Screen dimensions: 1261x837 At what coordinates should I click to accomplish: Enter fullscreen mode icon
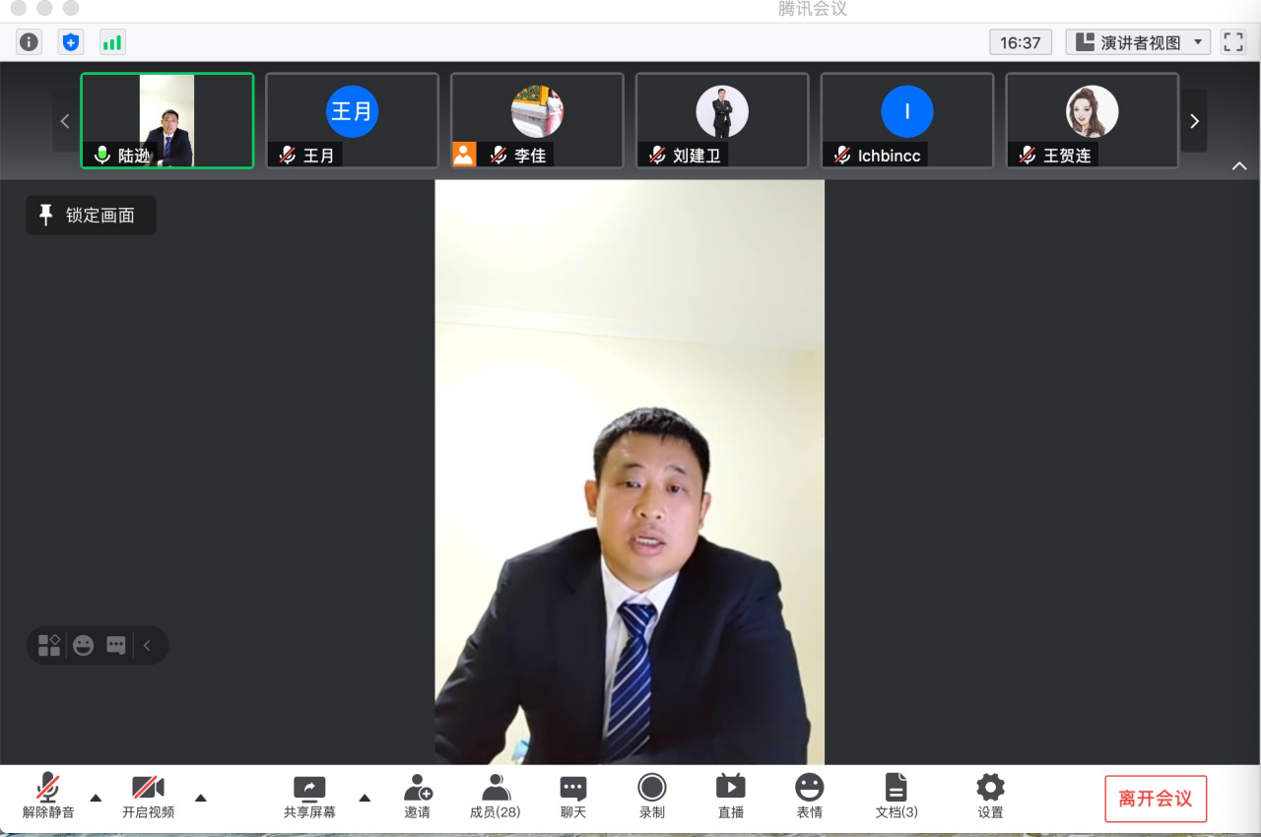[1232, 42]
